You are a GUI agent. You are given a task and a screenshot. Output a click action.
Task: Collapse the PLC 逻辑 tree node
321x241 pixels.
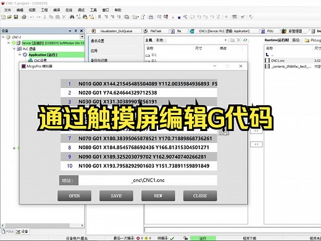click(x=14, y=49)
